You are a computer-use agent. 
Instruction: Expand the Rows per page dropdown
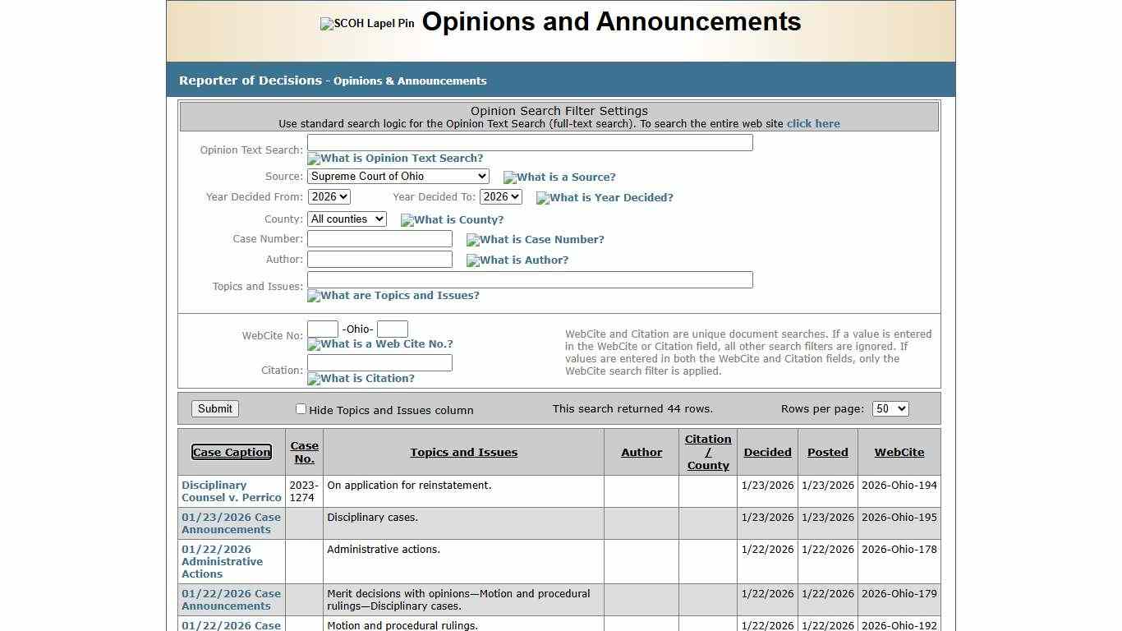890,409
